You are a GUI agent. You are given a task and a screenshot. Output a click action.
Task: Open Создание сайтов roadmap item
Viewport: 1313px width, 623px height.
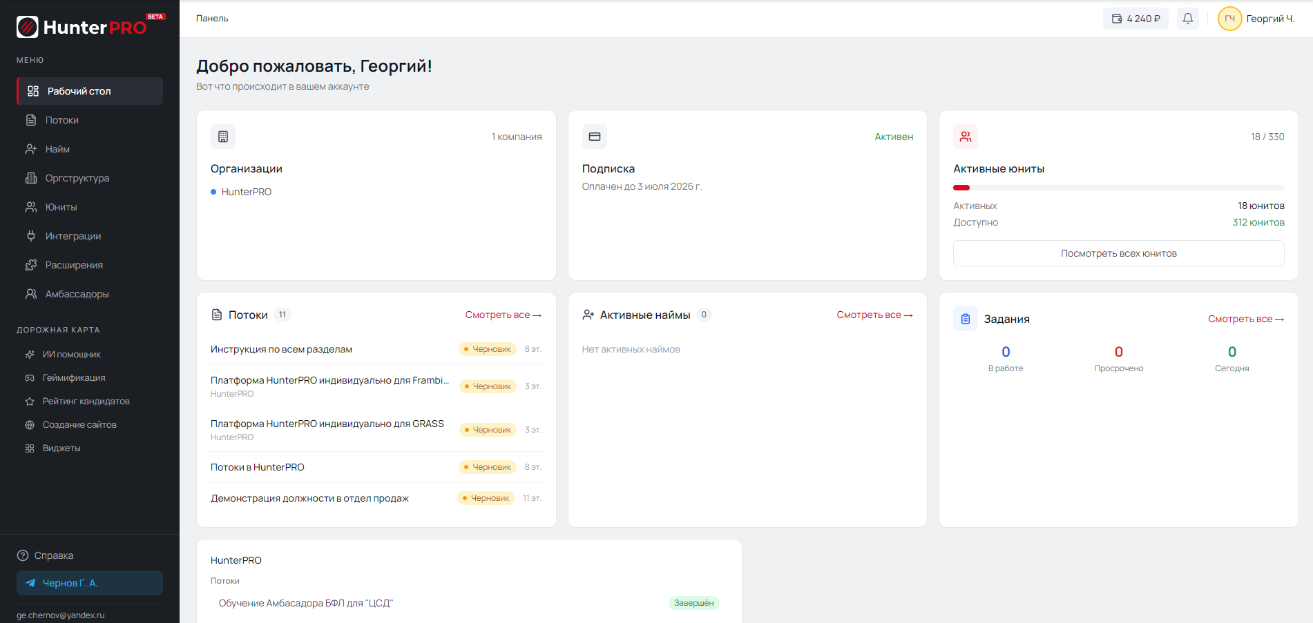point(90,425)
